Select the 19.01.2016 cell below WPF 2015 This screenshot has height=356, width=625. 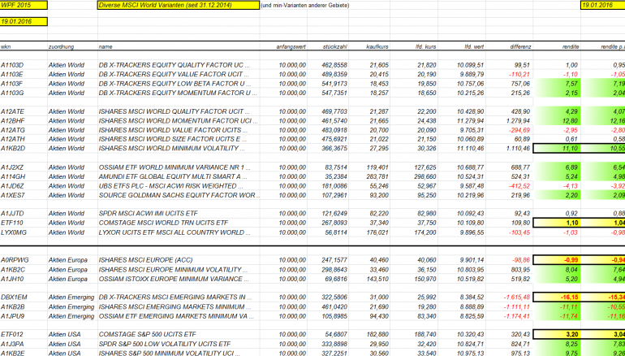[24, 22]
